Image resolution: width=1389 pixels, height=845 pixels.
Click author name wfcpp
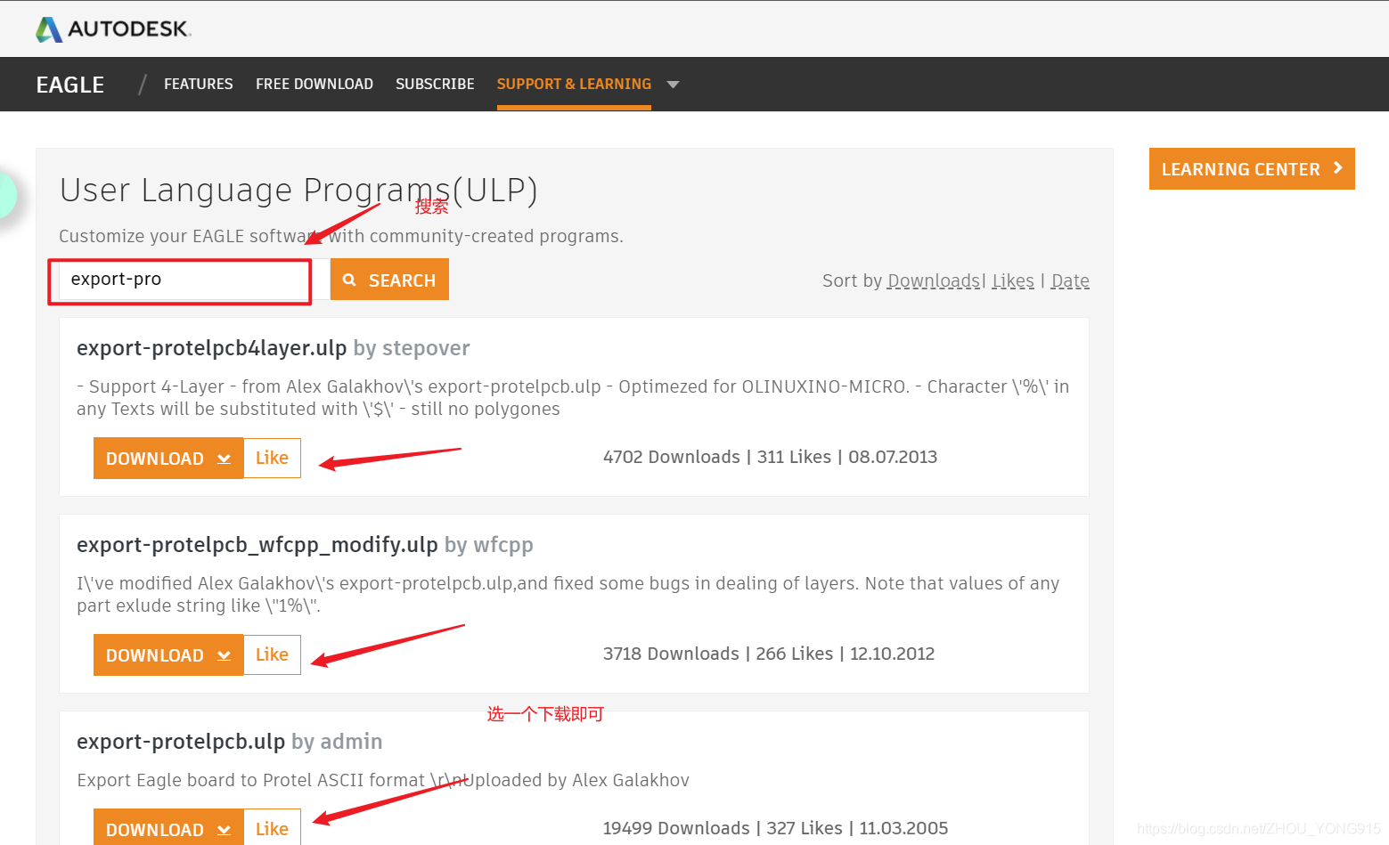[503, 545]
